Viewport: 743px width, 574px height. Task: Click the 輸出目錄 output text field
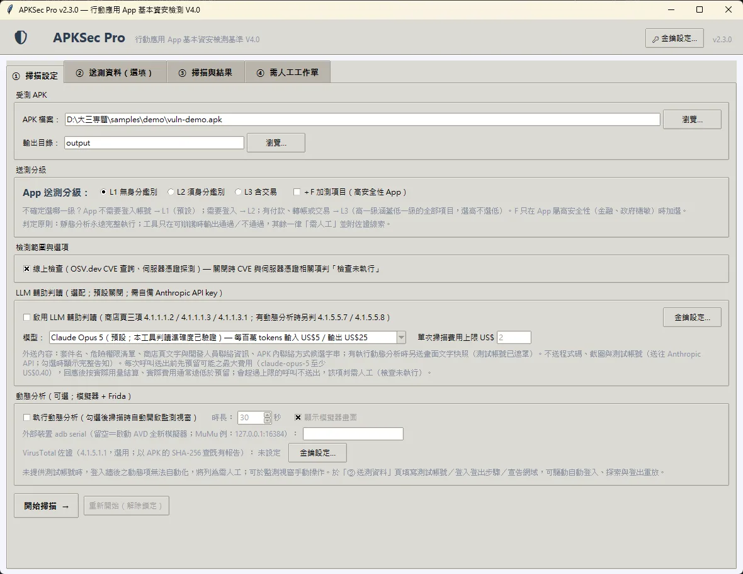154,142
